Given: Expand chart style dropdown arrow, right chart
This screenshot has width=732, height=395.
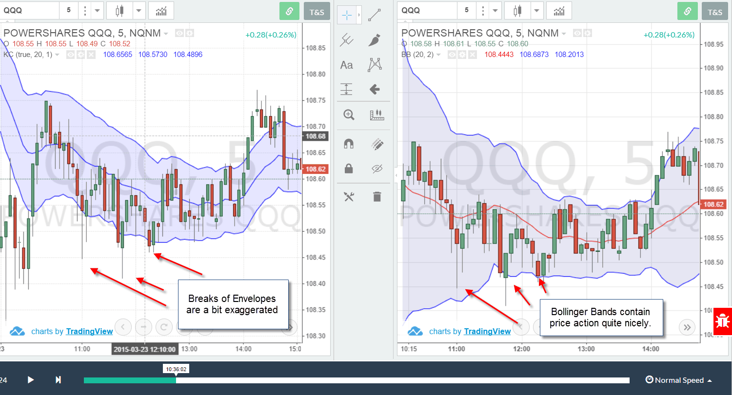Looking at the screenshot, I should pyautogui.click(x=537, y=10).
